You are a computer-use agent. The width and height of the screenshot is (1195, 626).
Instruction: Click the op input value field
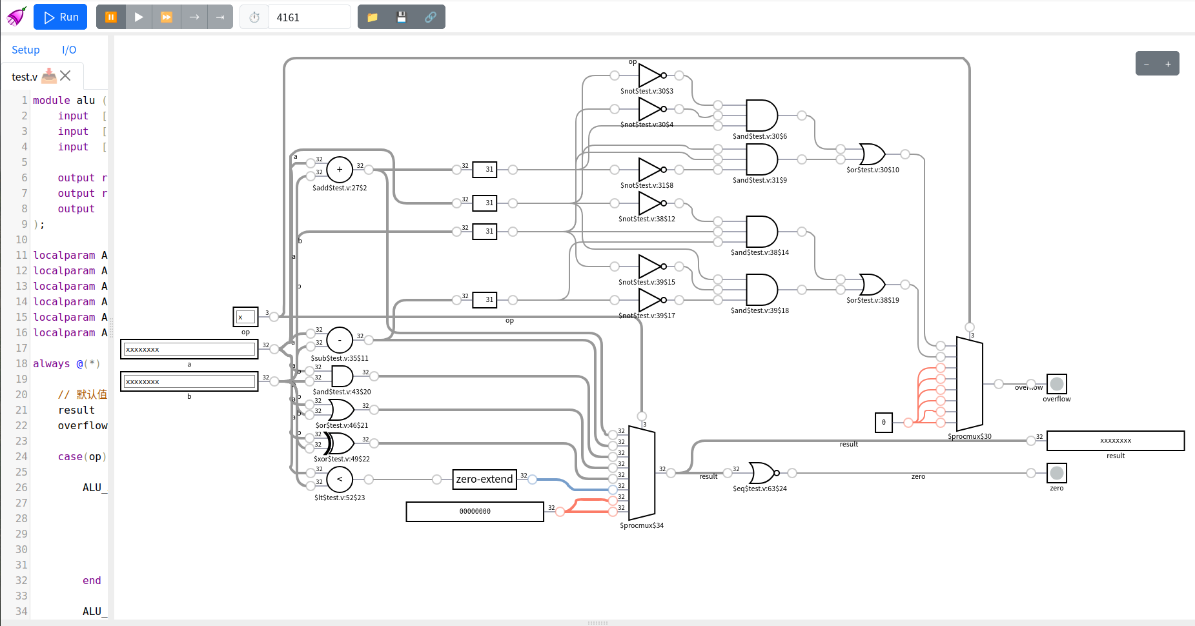(x=245, y=317)
